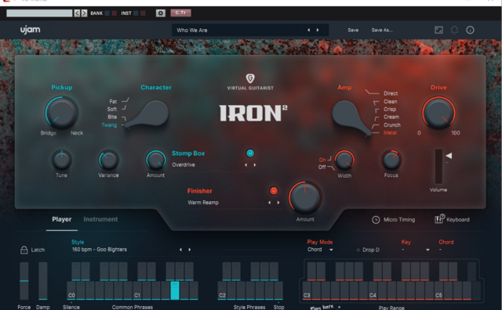
Task: Select Metal amp model
Action: point(390,132)
